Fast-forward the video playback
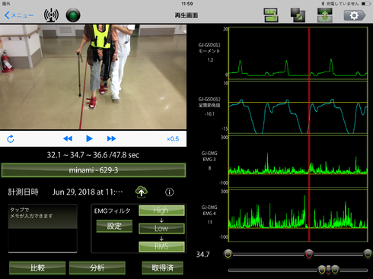This screenshot has height=279, width=373. 111,138
